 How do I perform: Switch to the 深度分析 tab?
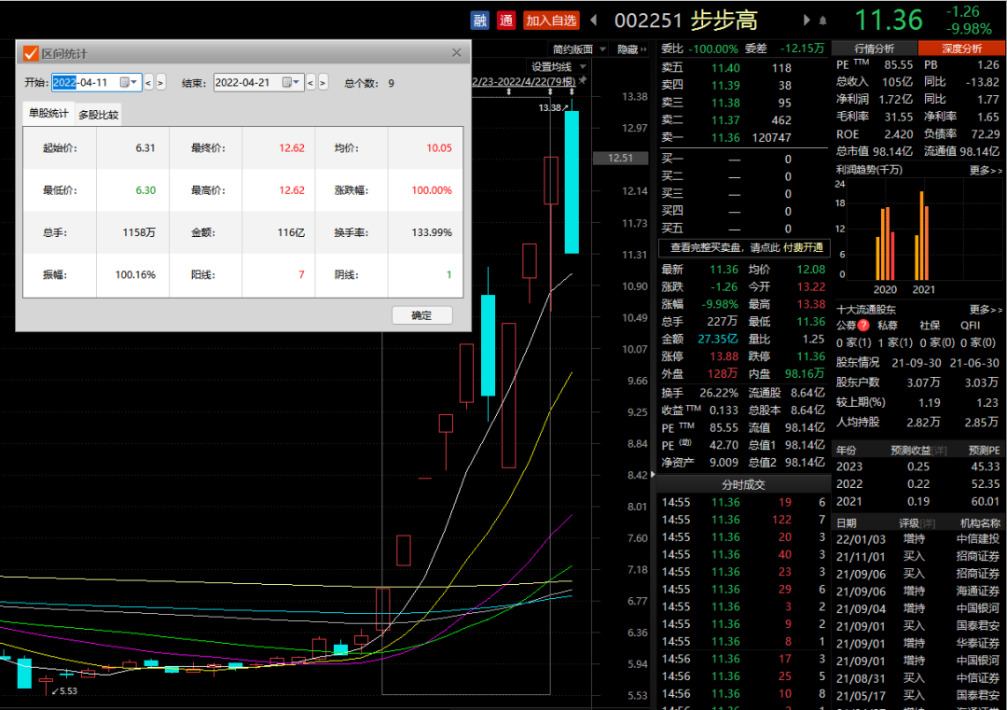tap(961, 49)
